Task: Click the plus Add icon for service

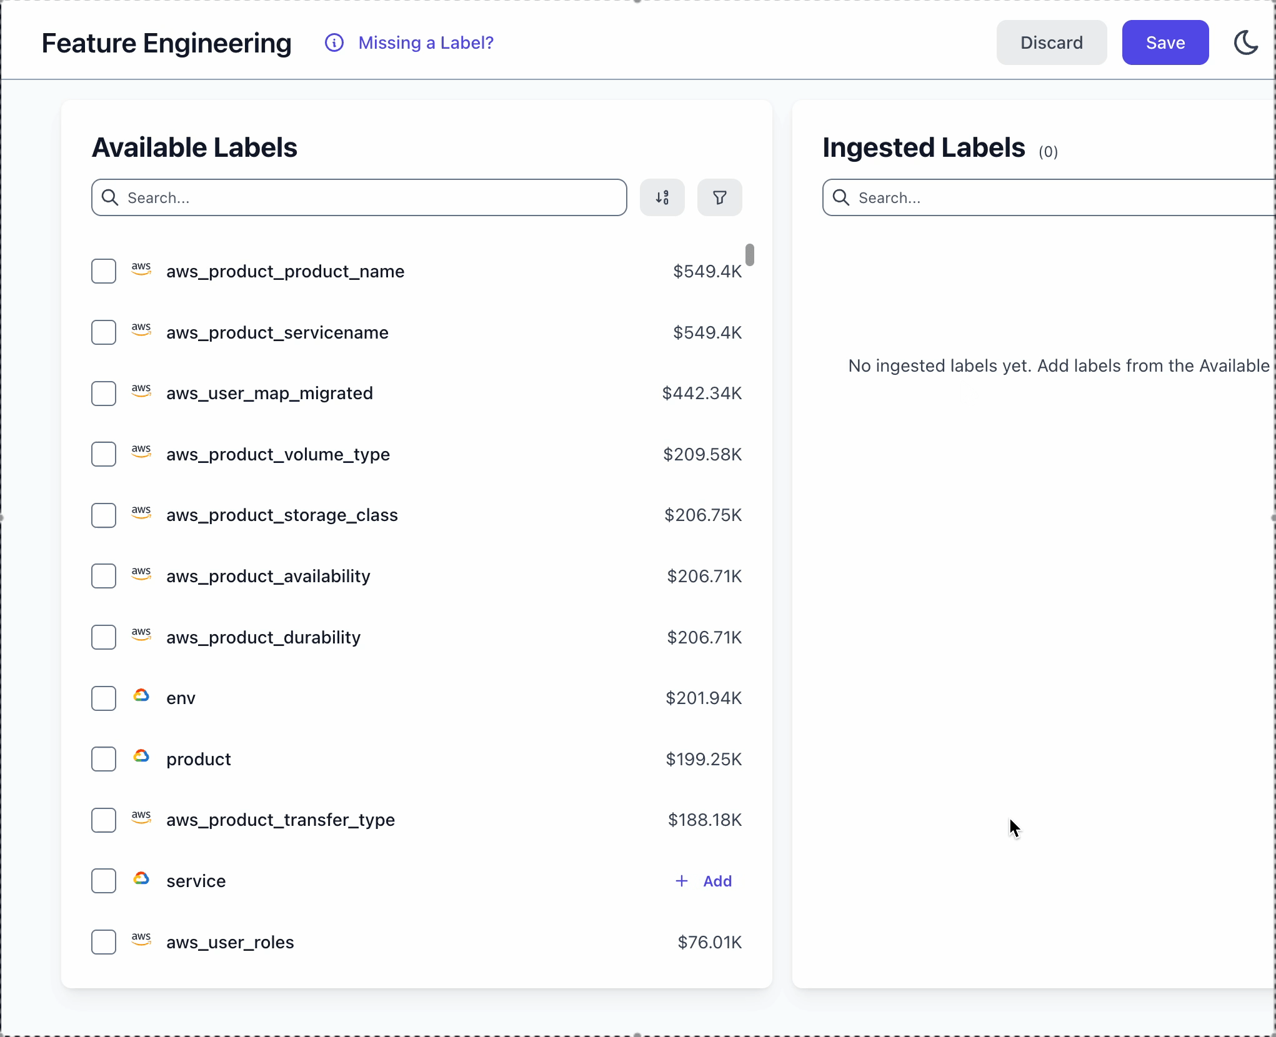Action: (682, 881)
